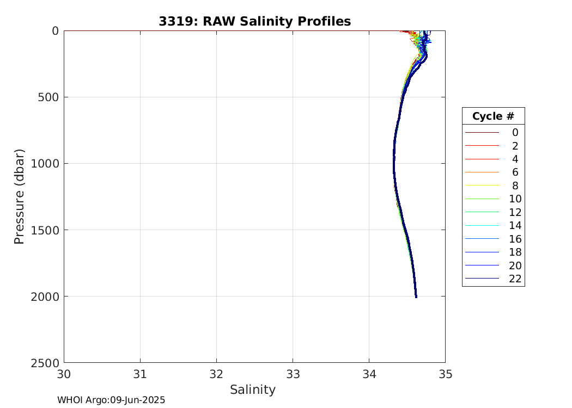The width and height of the screenshot is (572, 408).
Task: Select legend entry for cycle 0
Action: pyautogui.click(x=493, y=133)
